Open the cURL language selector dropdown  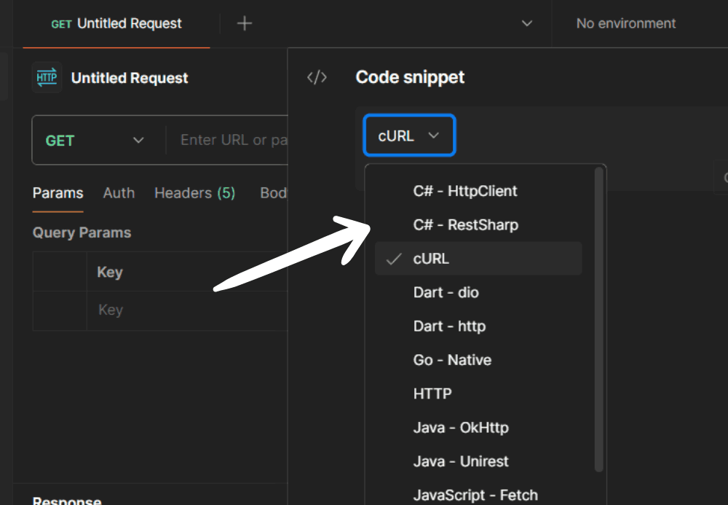tap(409, 136)
